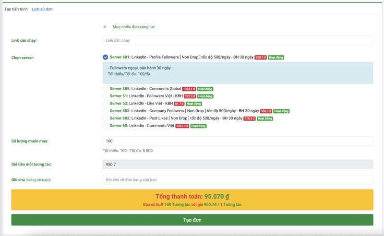
Task: Select Server 805 Comments Global option
Action: (x=106, y=89)
